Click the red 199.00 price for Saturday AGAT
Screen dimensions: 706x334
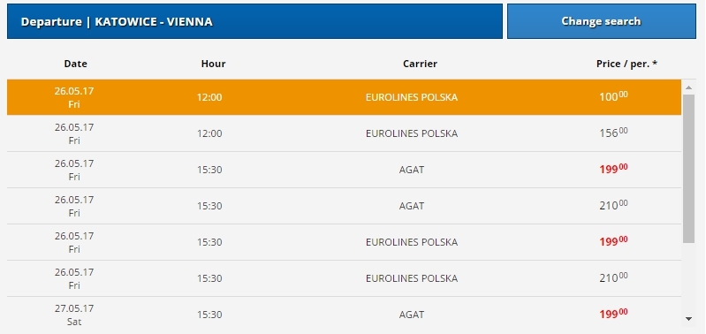click(613, 314)
